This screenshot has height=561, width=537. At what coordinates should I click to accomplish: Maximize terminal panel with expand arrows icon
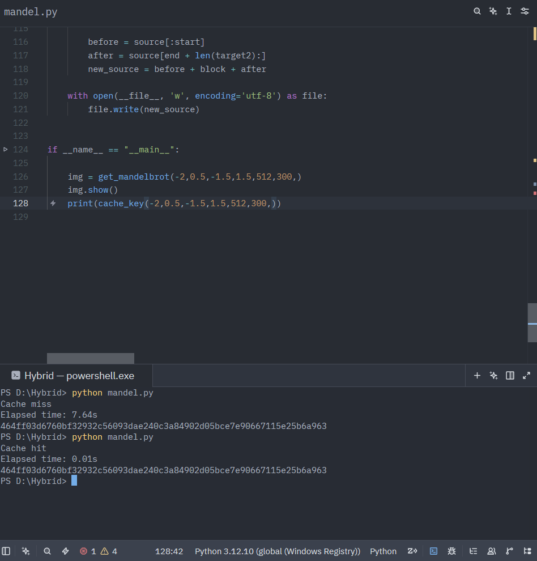pyautogui.click(x=526, y=376)
